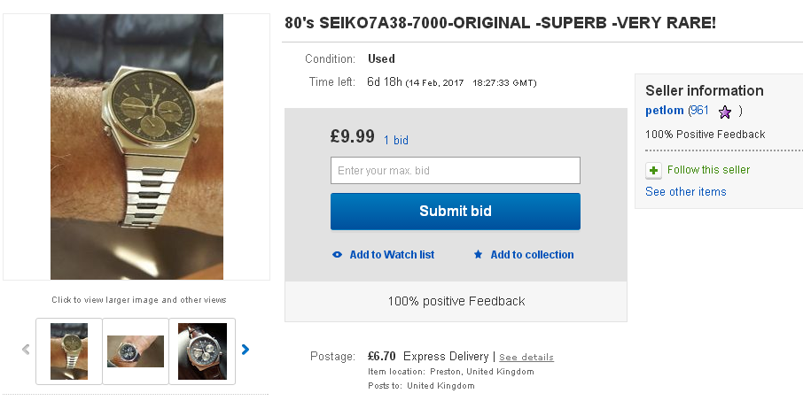Show next thumbnails with right arrow

click(x=246, y=350)
